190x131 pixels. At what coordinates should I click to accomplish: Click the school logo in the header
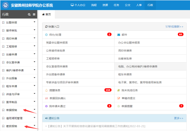pos(6,5)
